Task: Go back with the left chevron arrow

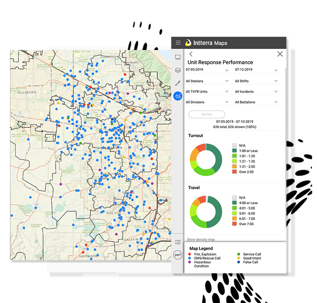Action: tap(191, 54)
